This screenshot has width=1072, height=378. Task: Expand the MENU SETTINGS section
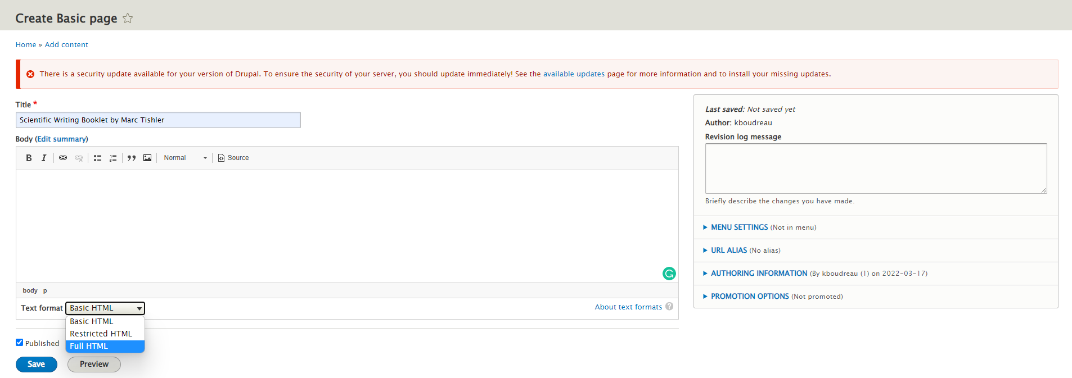pyautogui.click(x=739, y=227)
